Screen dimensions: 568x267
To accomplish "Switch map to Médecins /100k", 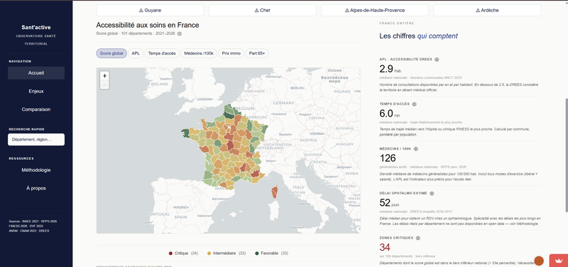I will pyautogui.click(x=199, y=53).
